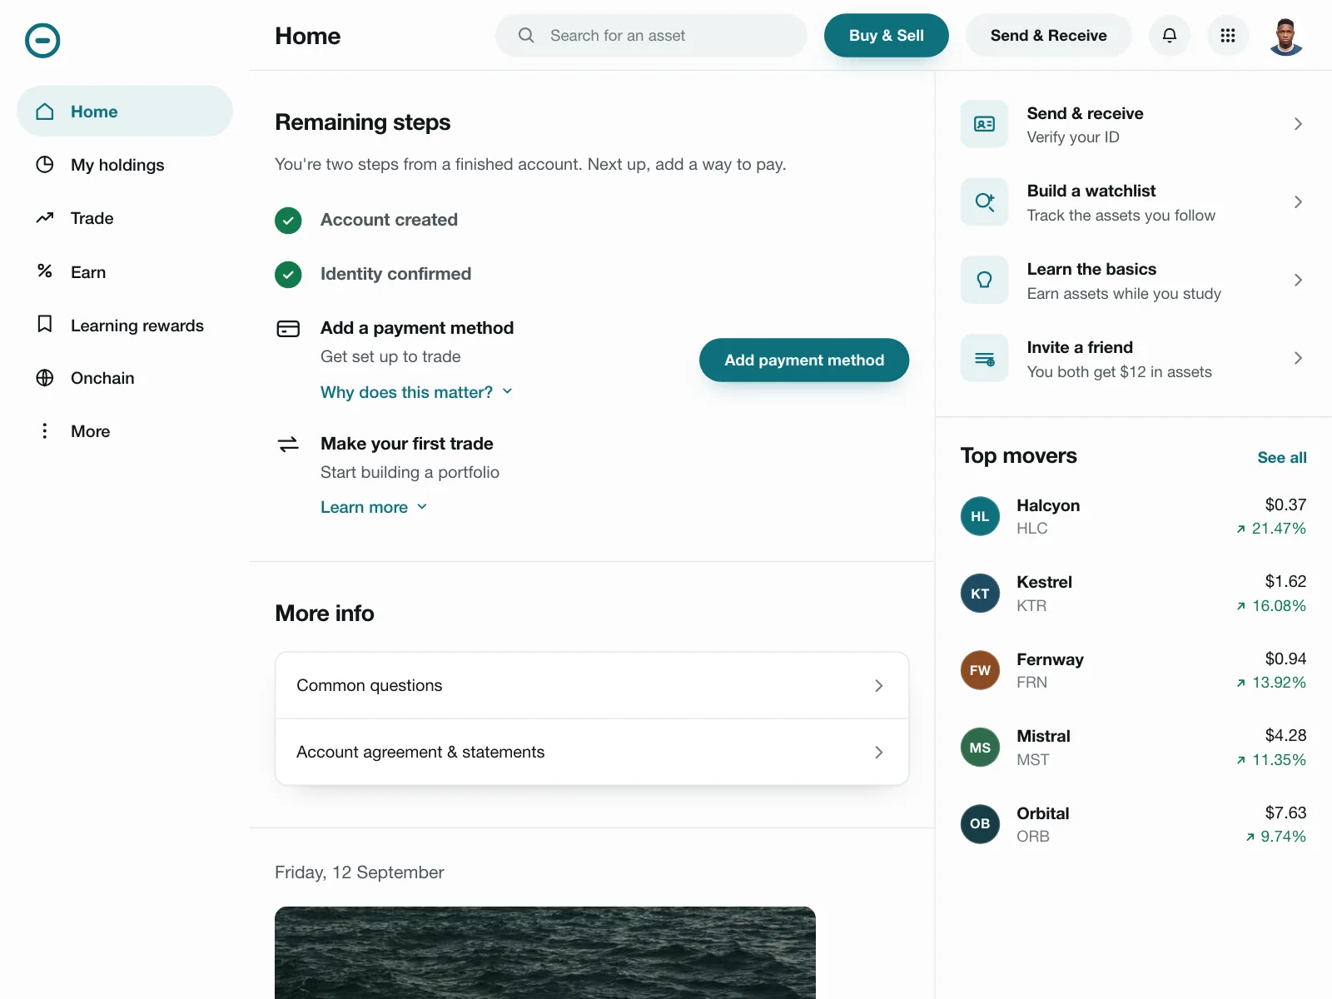Select the Halcyon HL asset icon
Viewport: 1332px width, 999px height.
tap(980, 516)
